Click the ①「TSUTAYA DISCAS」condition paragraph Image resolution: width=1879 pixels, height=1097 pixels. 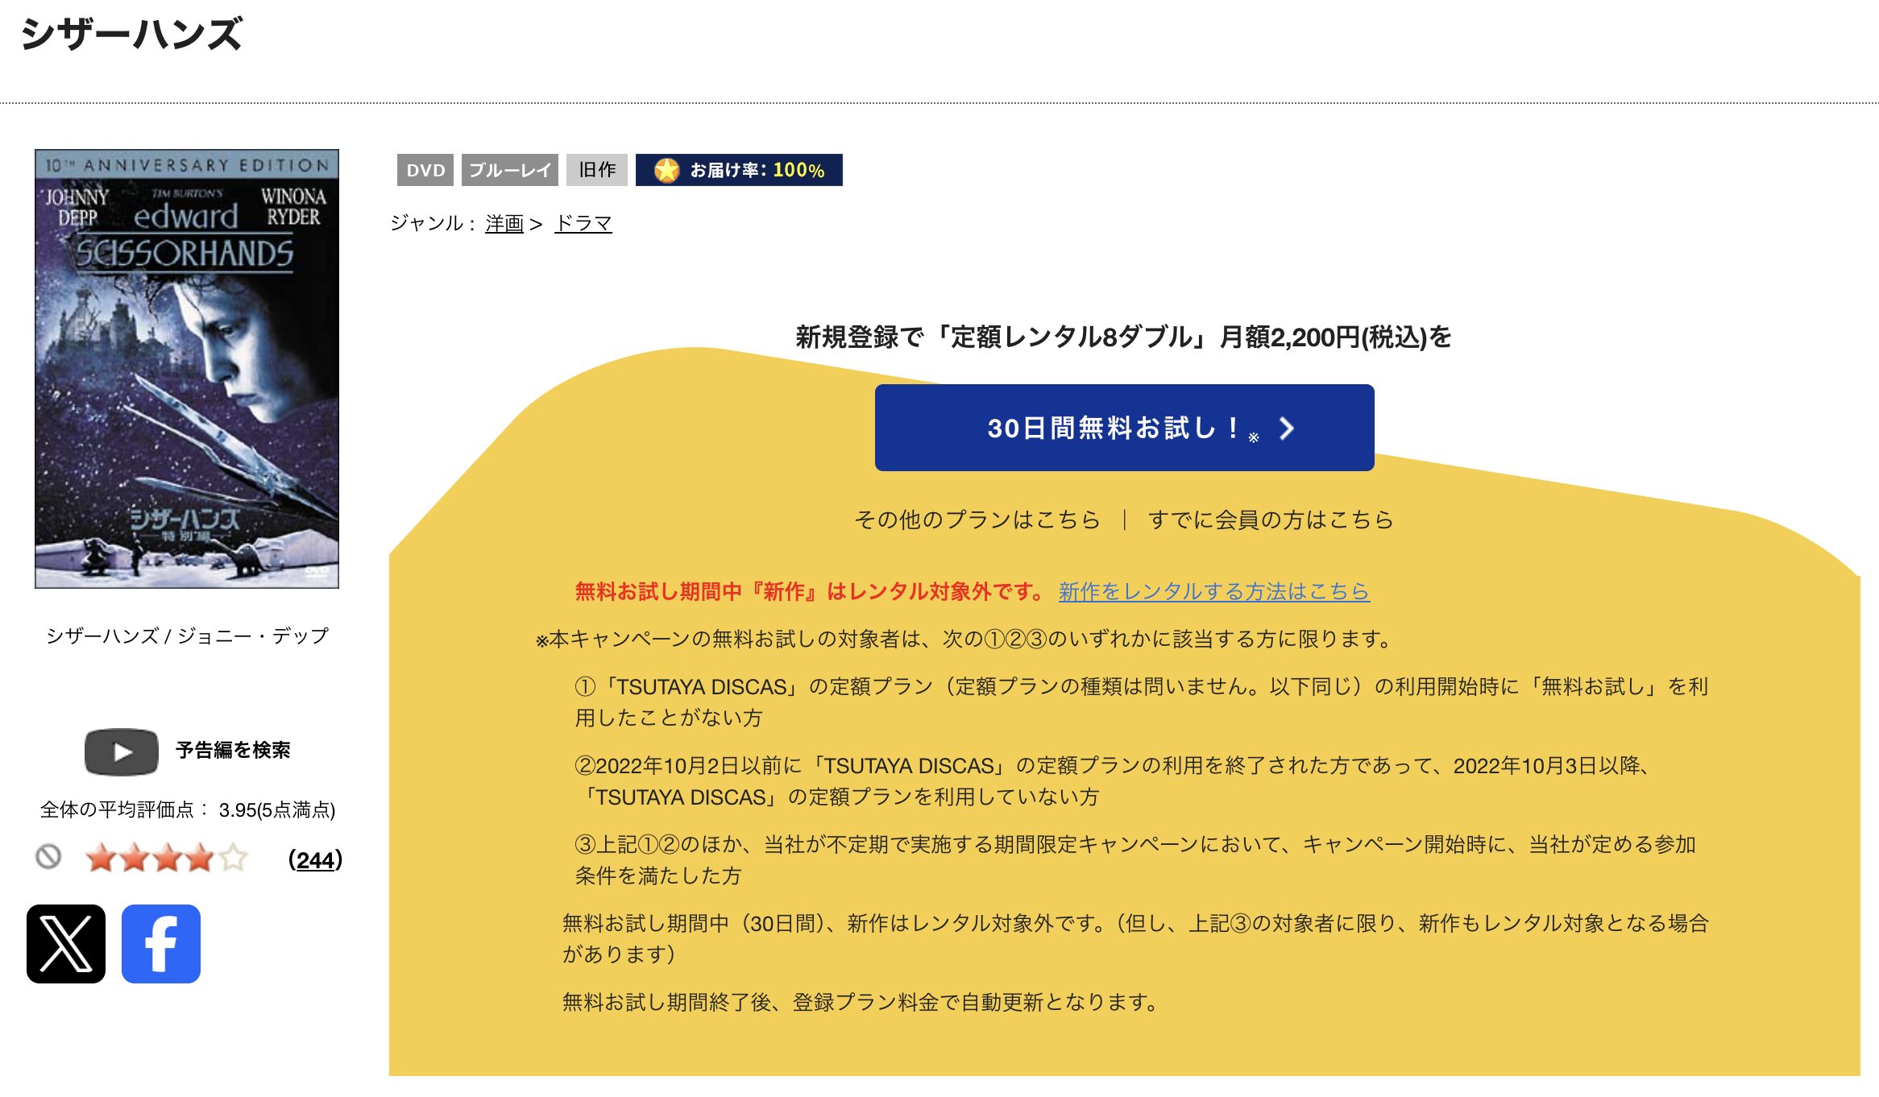click(x=1142, y=702)
